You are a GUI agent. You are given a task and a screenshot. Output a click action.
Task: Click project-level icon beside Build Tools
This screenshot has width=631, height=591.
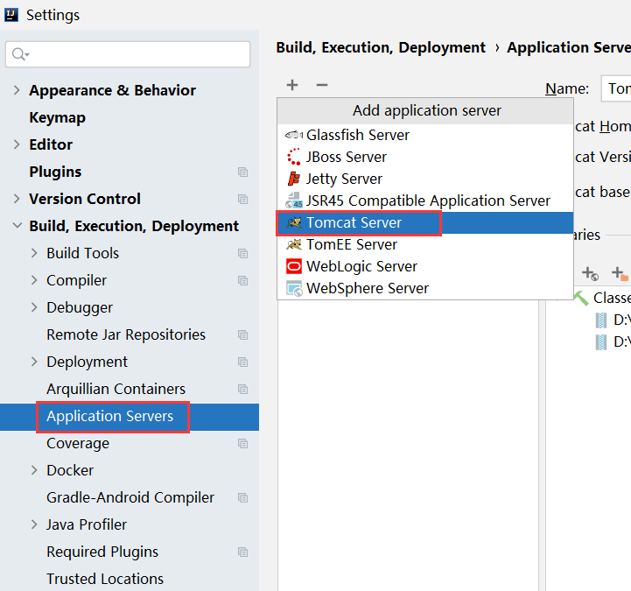(x=242, y=254)
